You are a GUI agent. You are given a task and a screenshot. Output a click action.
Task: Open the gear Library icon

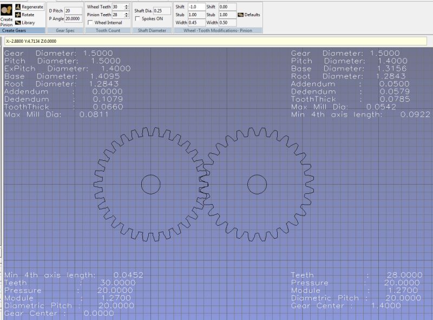(17, 23)
